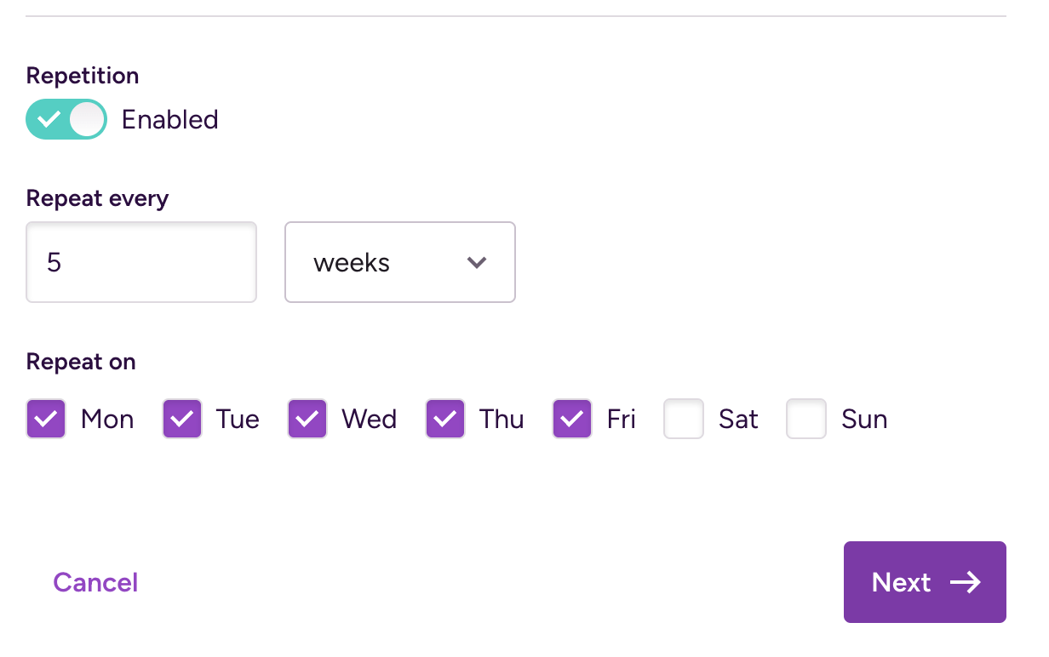Click the checkmark inside the Mon checkbox

pyautogui.click(x=46, y=418)
